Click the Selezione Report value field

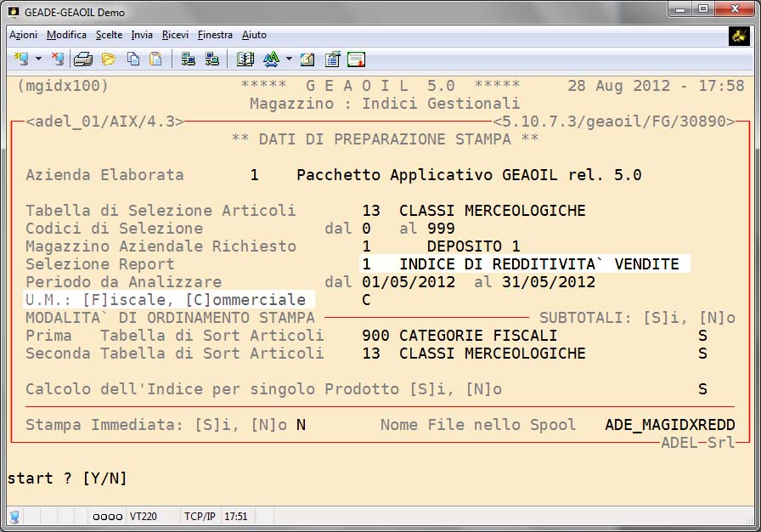[x=525, y=264]
